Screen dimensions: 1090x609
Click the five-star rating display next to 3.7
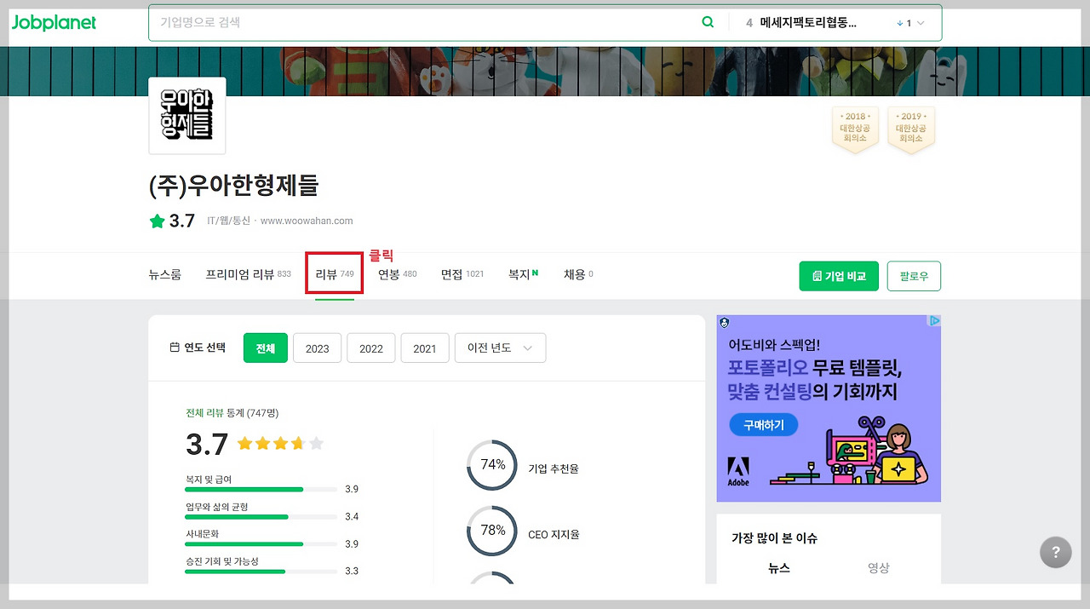[281, 444]
